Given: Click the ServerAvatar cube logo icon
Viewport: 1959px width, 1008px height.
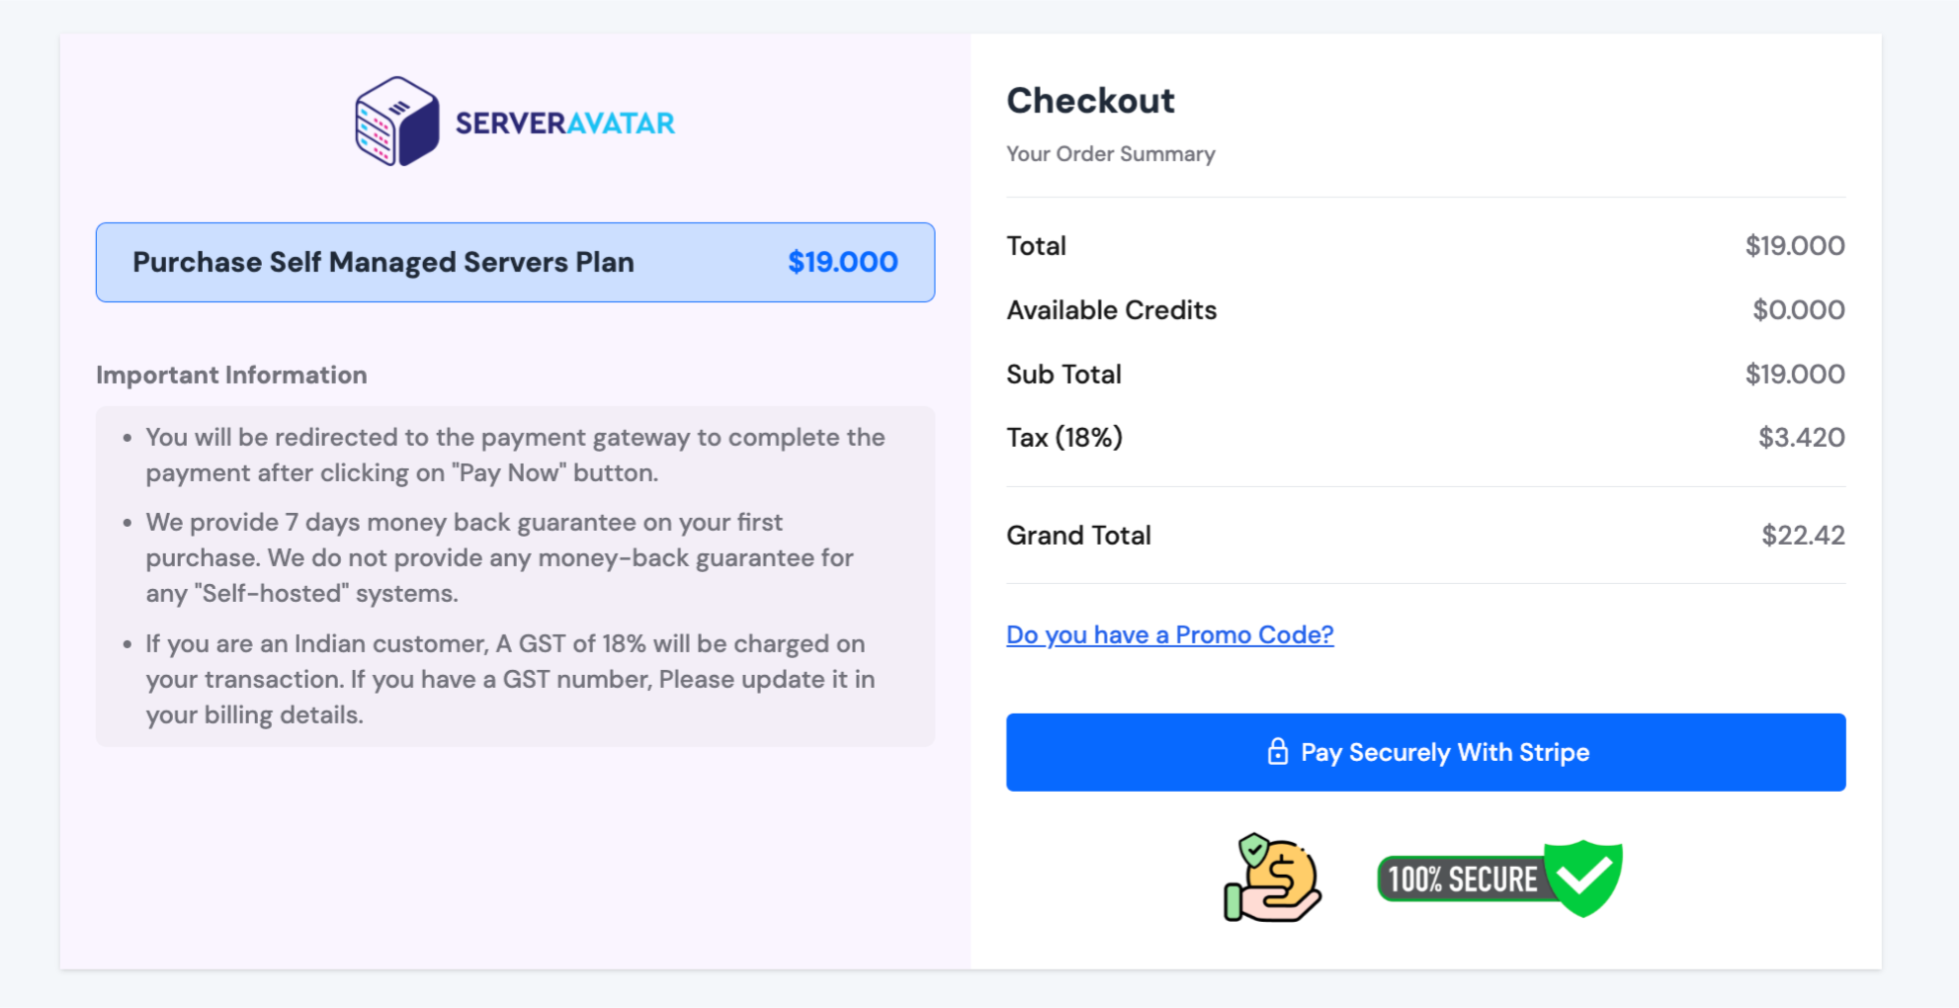Looking at the screenshot, I should coord(397,122).
